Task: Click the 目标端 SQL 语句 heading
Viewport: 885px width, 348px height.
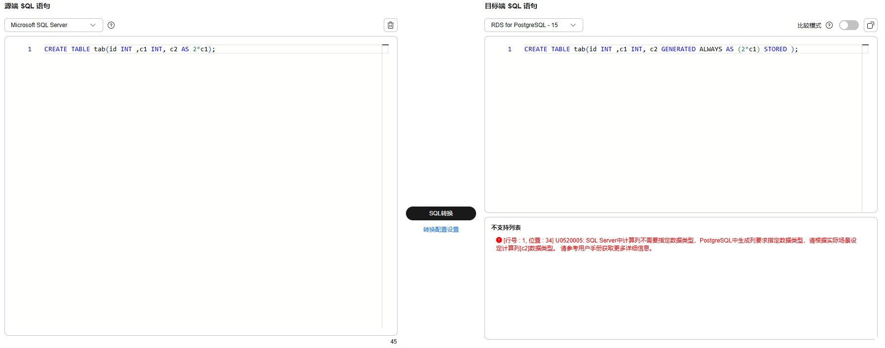Action: pyautogui.click(x=511, y=6)
